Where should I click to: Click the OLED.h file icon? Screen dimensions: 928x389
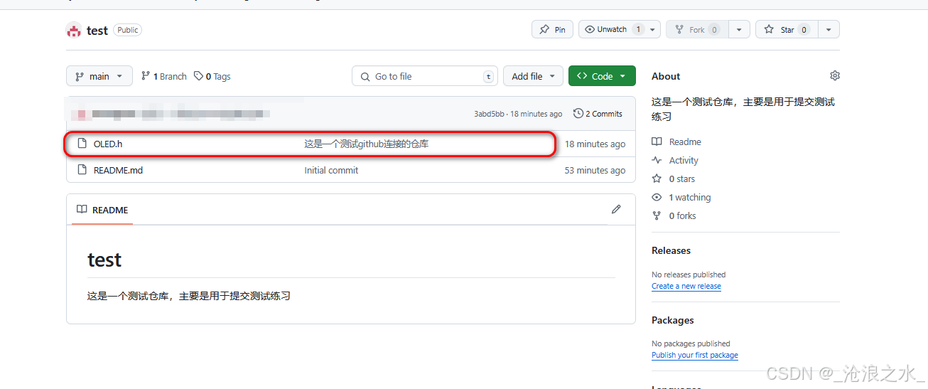82,144
